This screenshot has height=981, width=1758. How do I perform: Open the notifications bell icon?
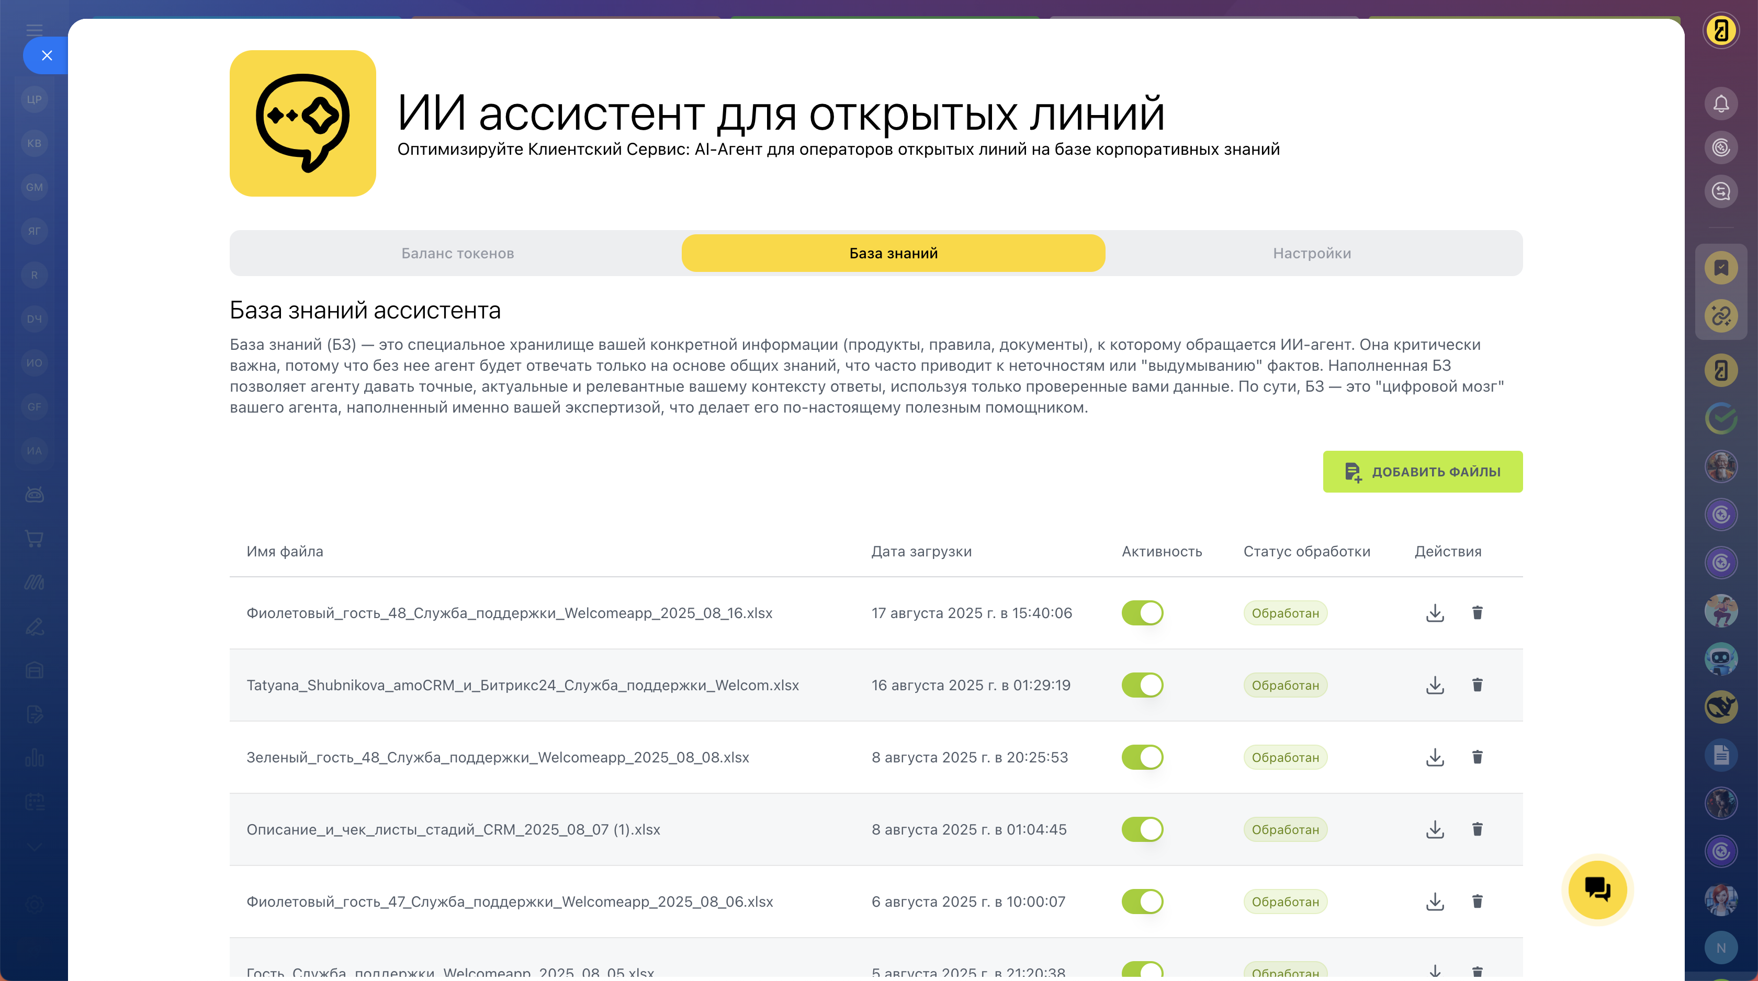point(1720,104)
